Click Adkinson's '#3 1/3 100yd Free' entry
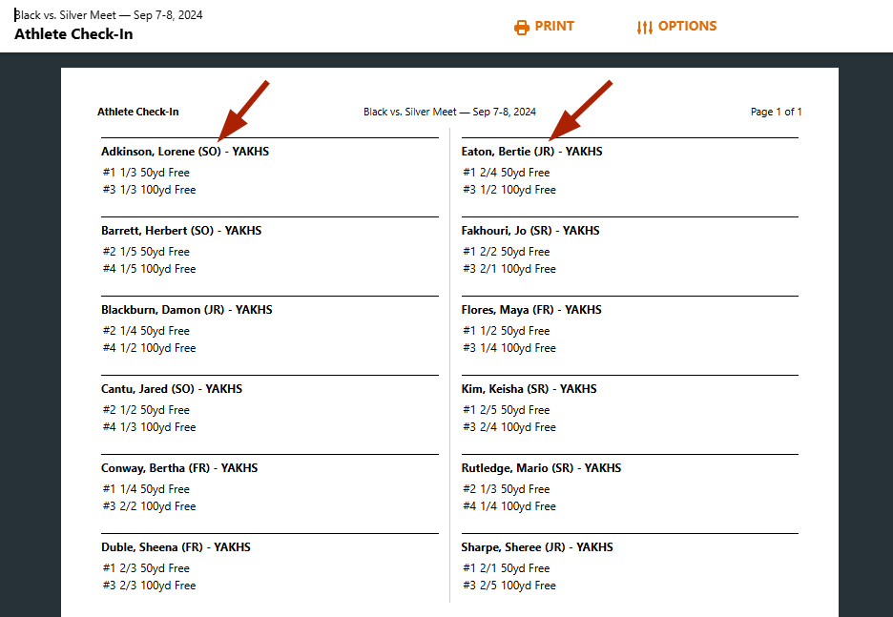This screenshot has width=893, height=617. [149, 190]
